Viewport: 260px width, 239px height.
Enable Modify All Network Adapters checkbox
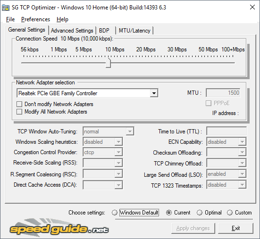coord(19,112)
